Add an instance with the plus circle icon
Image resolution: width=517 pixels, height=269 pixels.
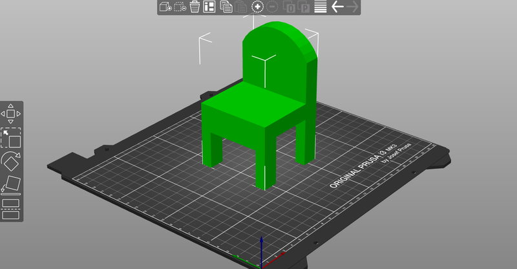[x=257, y=6]
